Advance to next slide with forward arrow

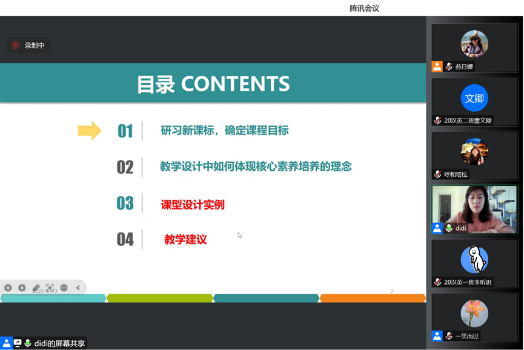click(x=22, y=288)
